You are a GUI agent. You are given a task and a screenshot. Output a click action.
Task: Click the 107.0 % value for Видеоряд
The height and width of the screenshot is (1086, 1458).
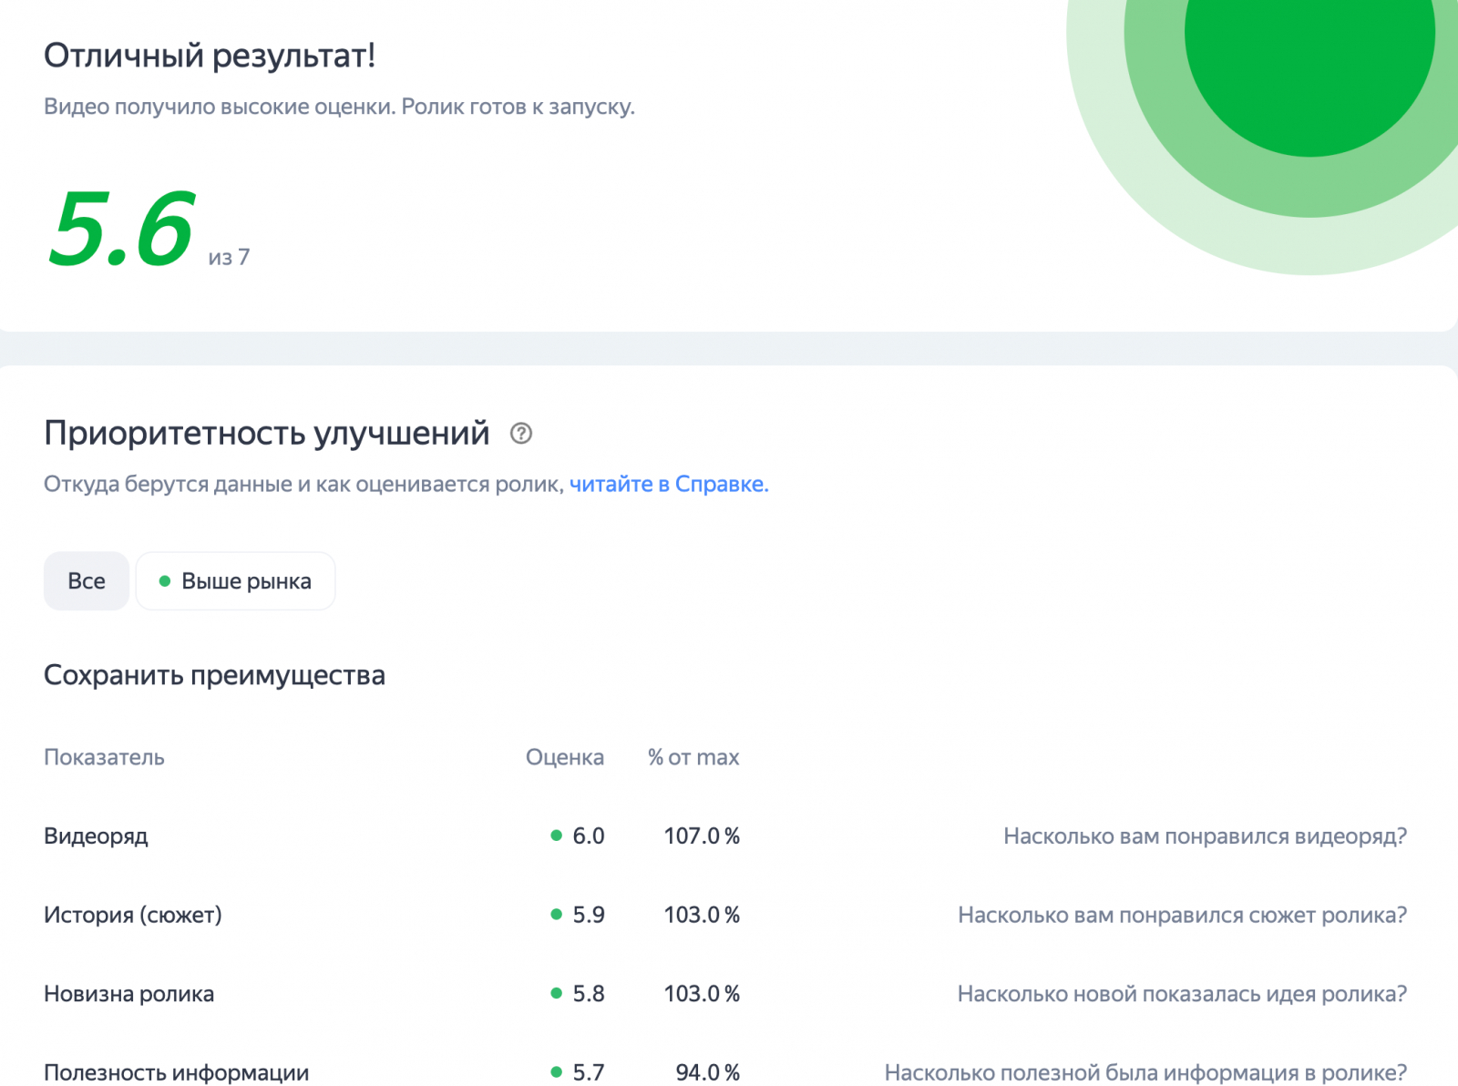point(701,836)
